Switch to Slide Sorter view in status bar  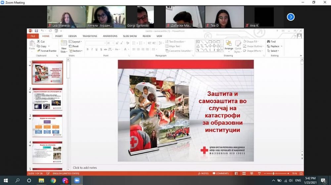tap(243, 173)
